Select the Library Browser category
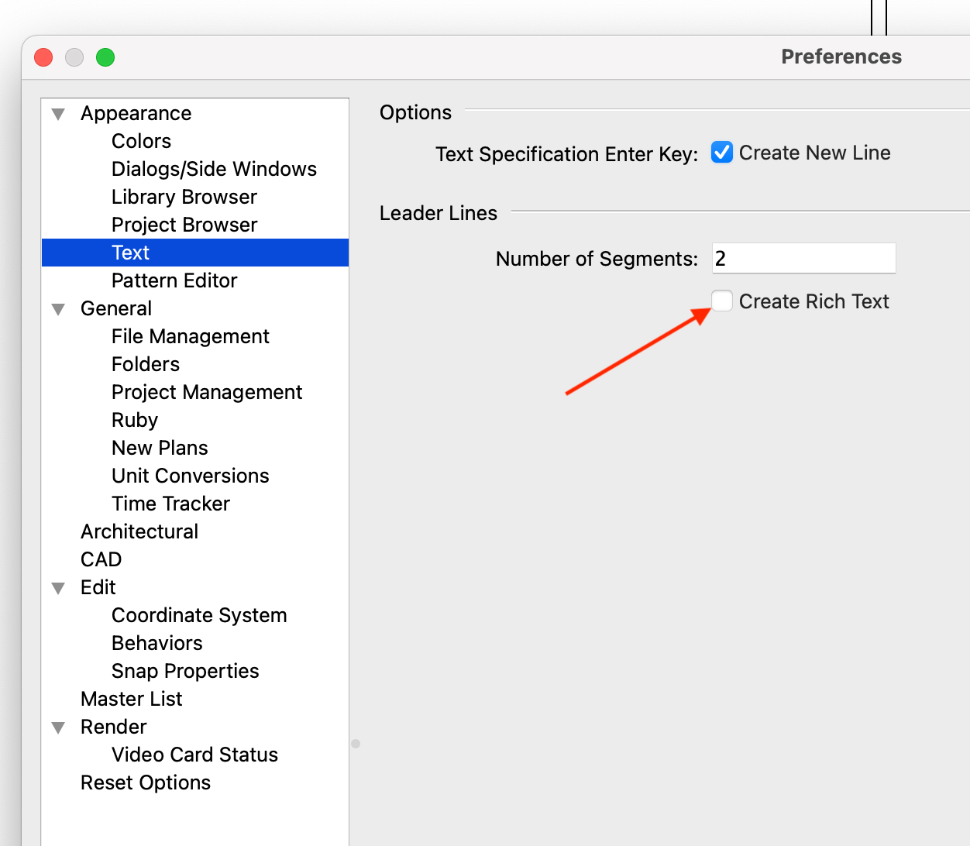 [184, 197]
